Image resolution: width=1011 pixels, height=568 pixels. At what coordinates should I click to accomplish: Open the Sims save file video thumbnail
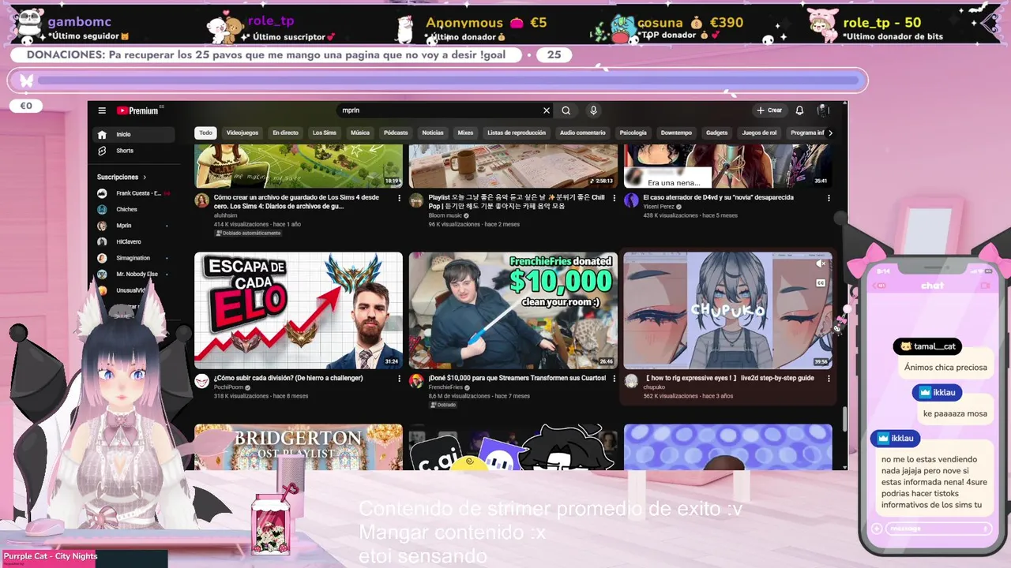click(299, 166)
